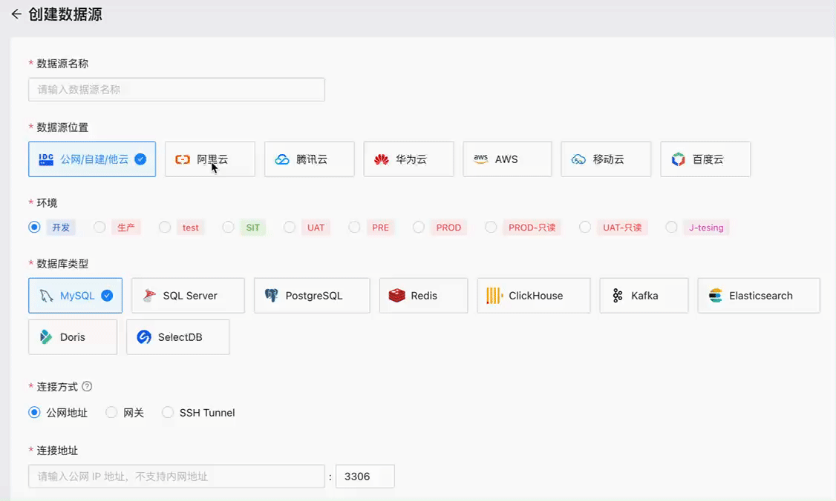
Task: Select the 公网/自建/他云 IDC location card
Action: (x=92, y=159)
